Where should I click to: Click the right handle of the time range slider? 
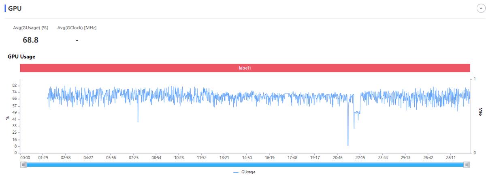coord(467,165)
